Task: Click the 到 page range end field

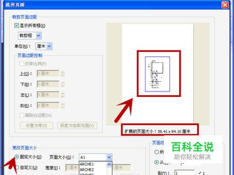Action: click(184, 173)
